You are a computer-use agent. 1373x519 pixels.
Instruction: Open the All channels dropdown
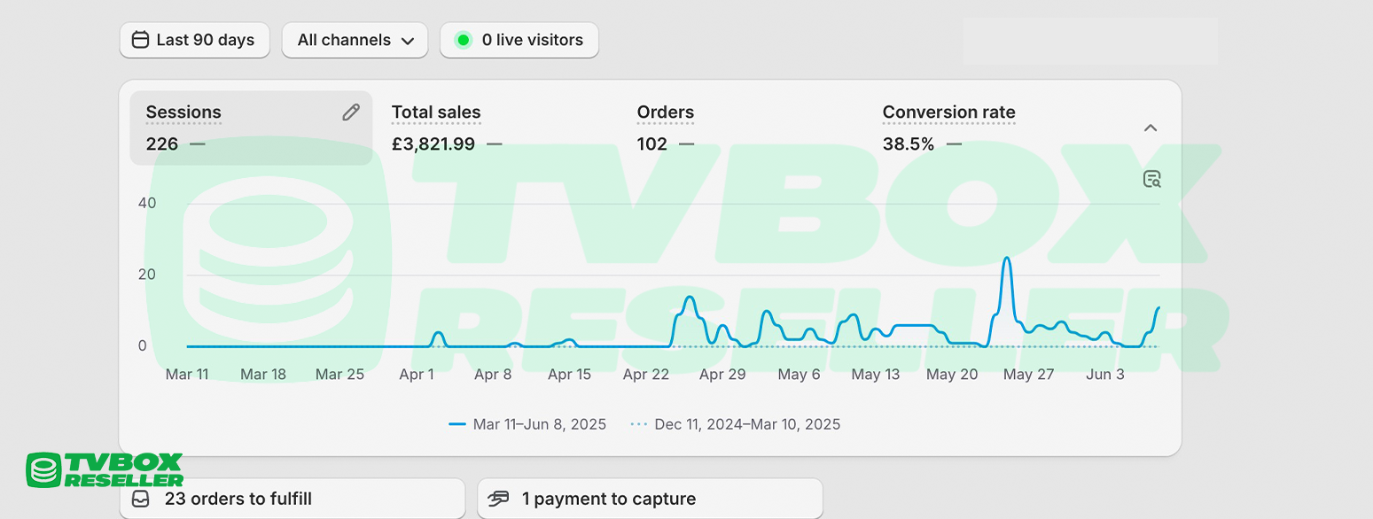[355, 40]
